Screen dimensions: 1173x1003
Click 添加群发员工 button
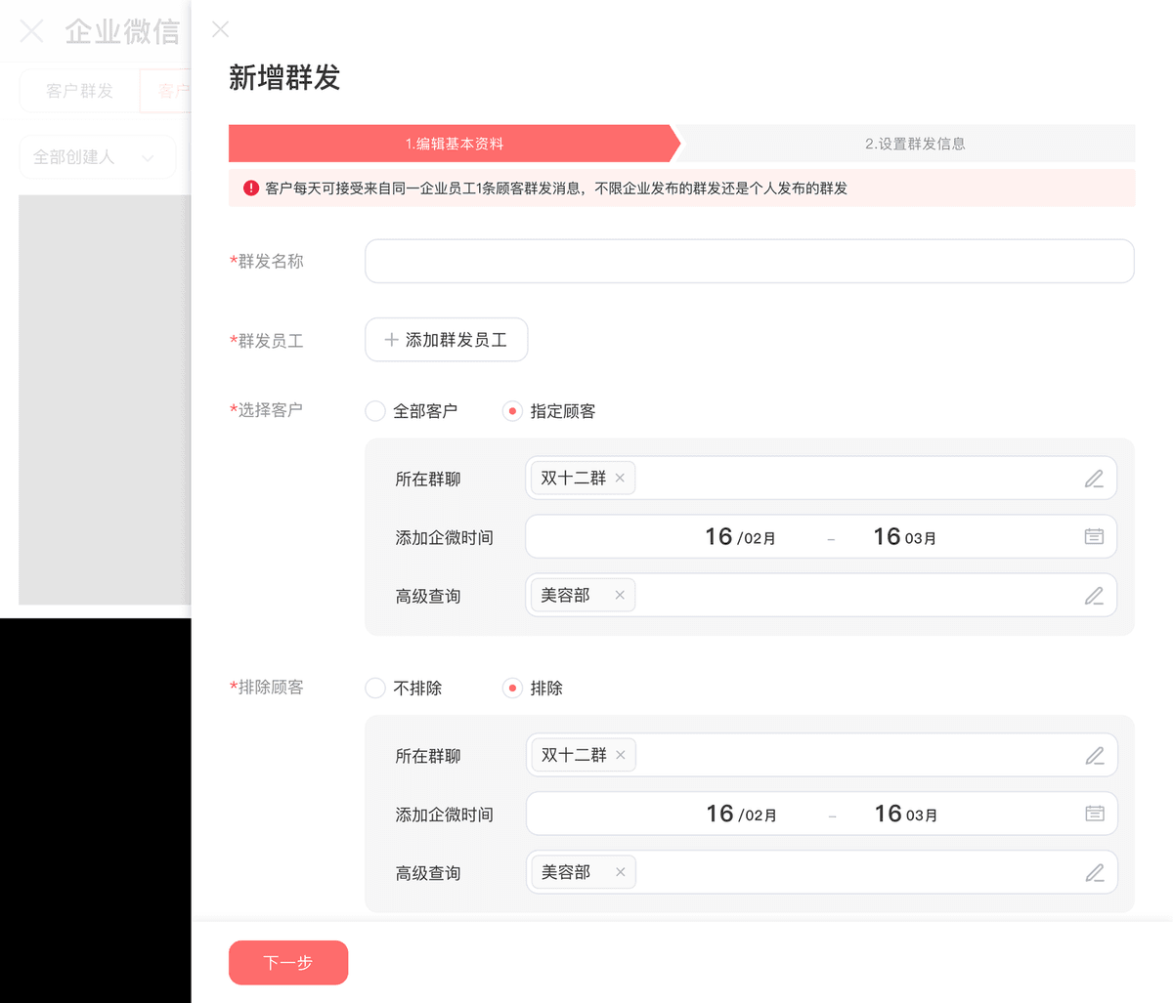coord(447,340)
